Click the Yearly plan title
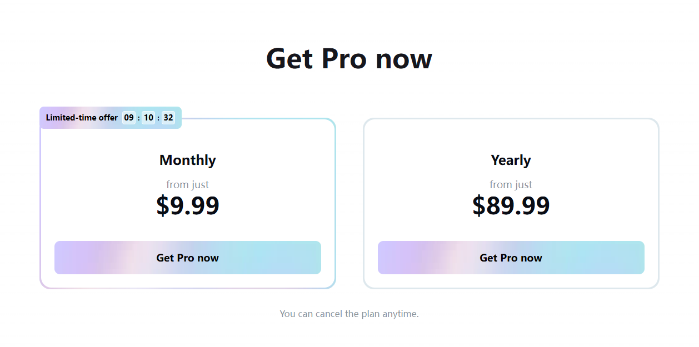The image size is (699, 347). tap(511, 160)
